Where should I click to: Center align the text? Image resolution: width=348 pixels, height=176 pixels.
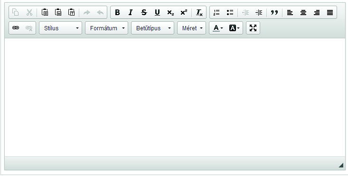(x=303, y=12)
